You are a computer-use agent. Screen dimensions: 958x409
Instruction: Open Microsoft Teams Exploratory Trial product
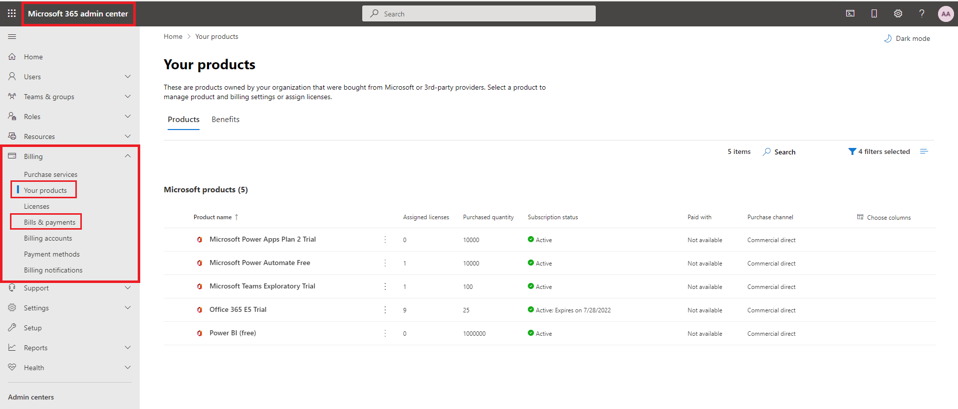(262, 286)
